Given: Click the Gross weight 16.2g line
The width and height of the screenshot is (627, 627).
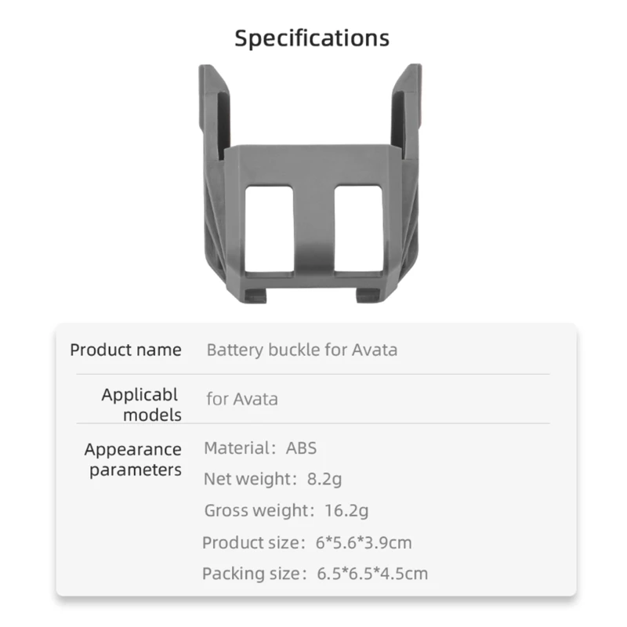Looking at the screenshot, I should tap(286, 511).
